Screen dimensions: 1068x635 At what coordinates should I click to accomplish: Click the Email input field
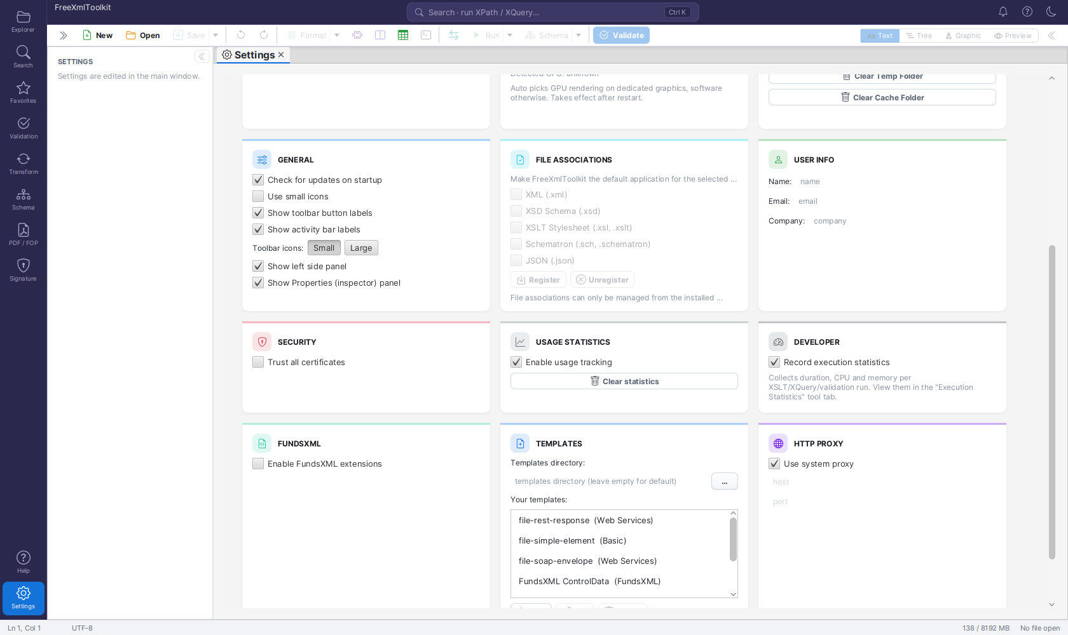tap(895, 201)
